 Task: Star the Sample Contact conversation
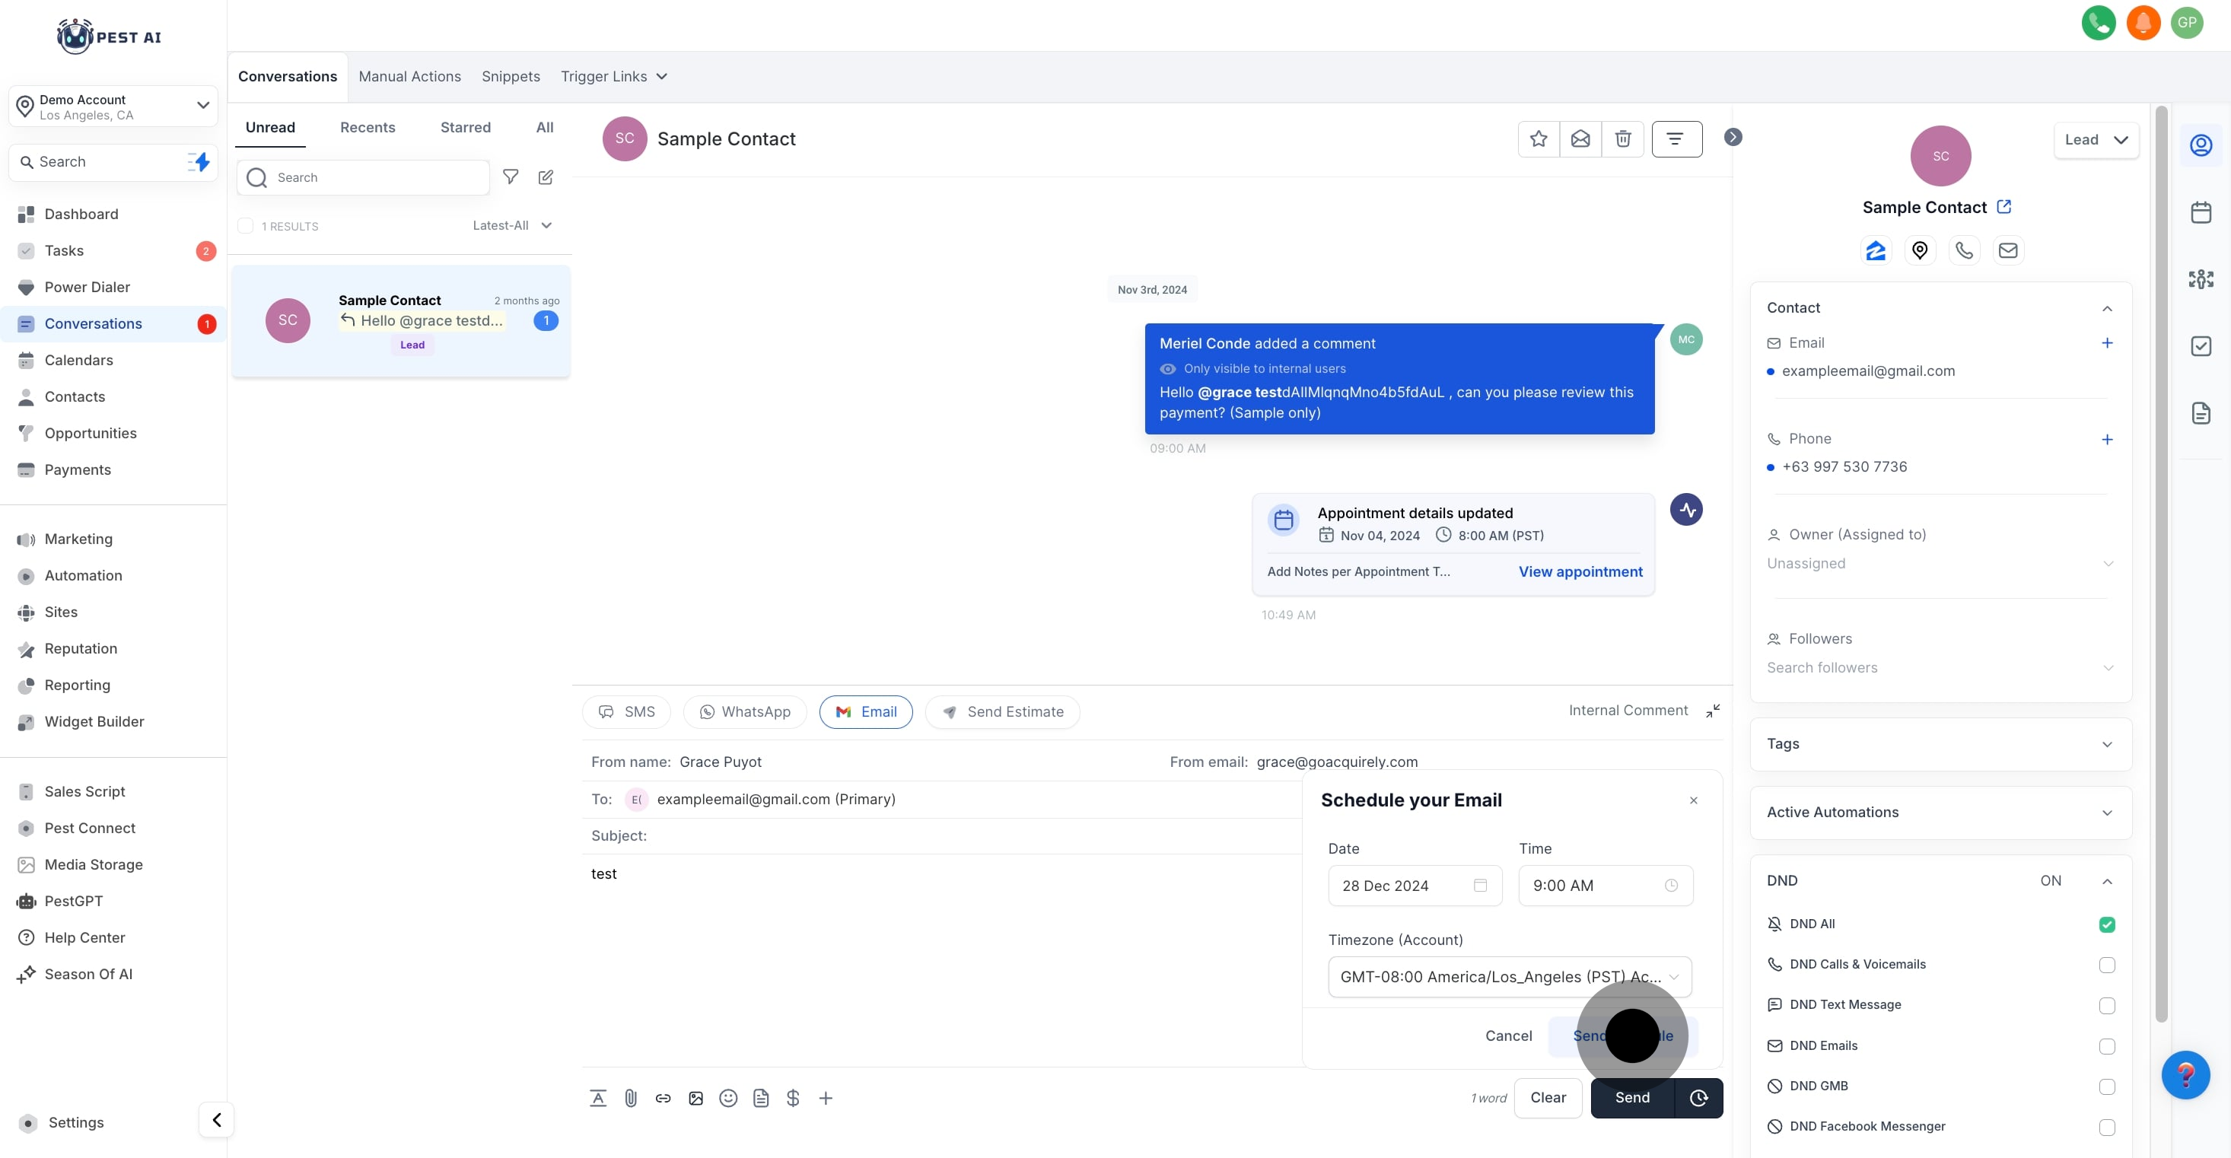1538,138
